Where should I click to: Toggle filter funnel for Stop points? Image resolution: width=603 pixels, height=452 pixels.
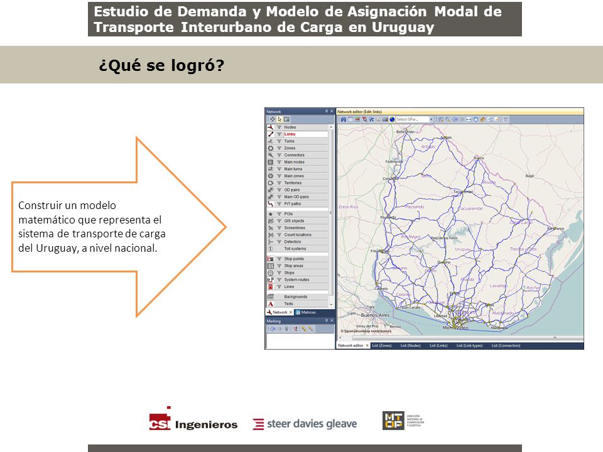point(279,259)
